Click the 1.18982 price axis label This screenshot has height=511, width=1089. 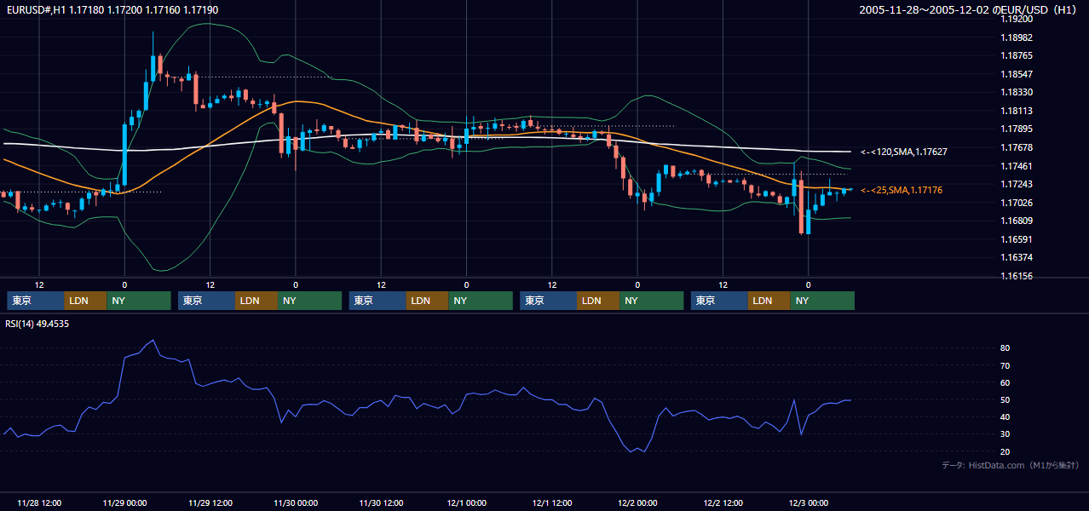point(1016,37)
